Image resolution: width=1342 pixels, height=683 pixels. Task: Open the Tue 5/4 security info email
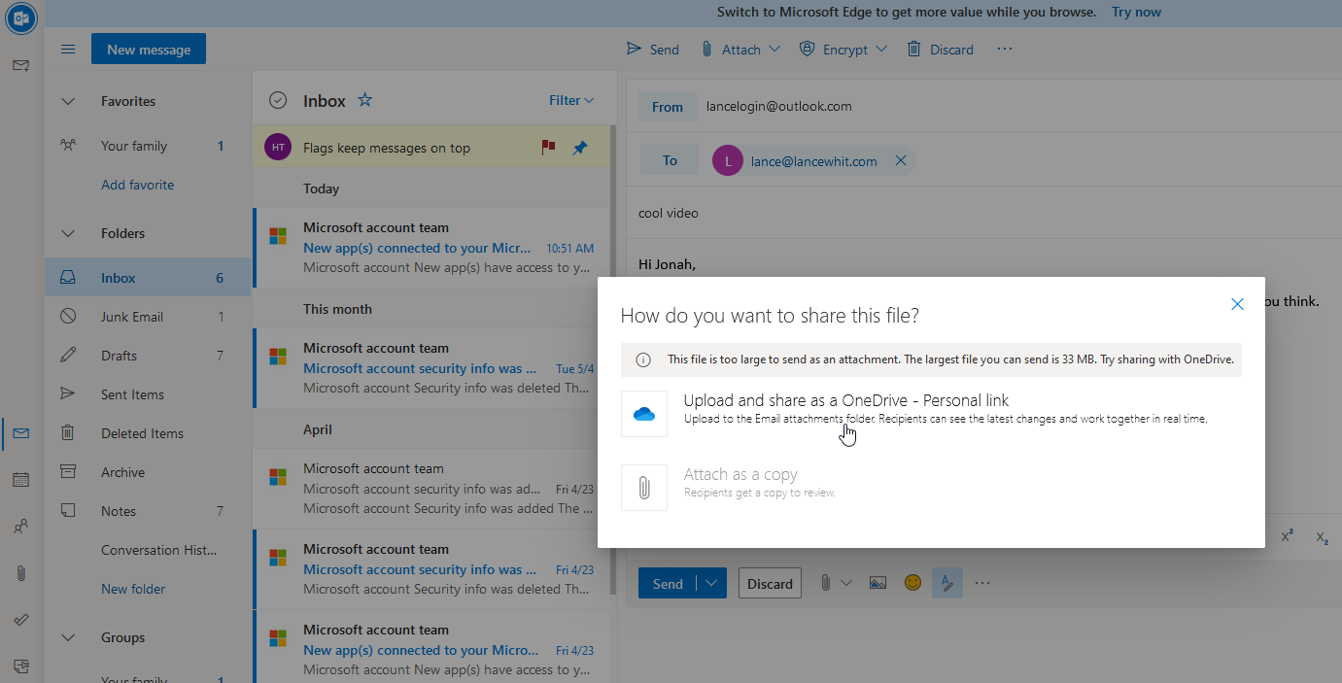click(x=432, y=368)
